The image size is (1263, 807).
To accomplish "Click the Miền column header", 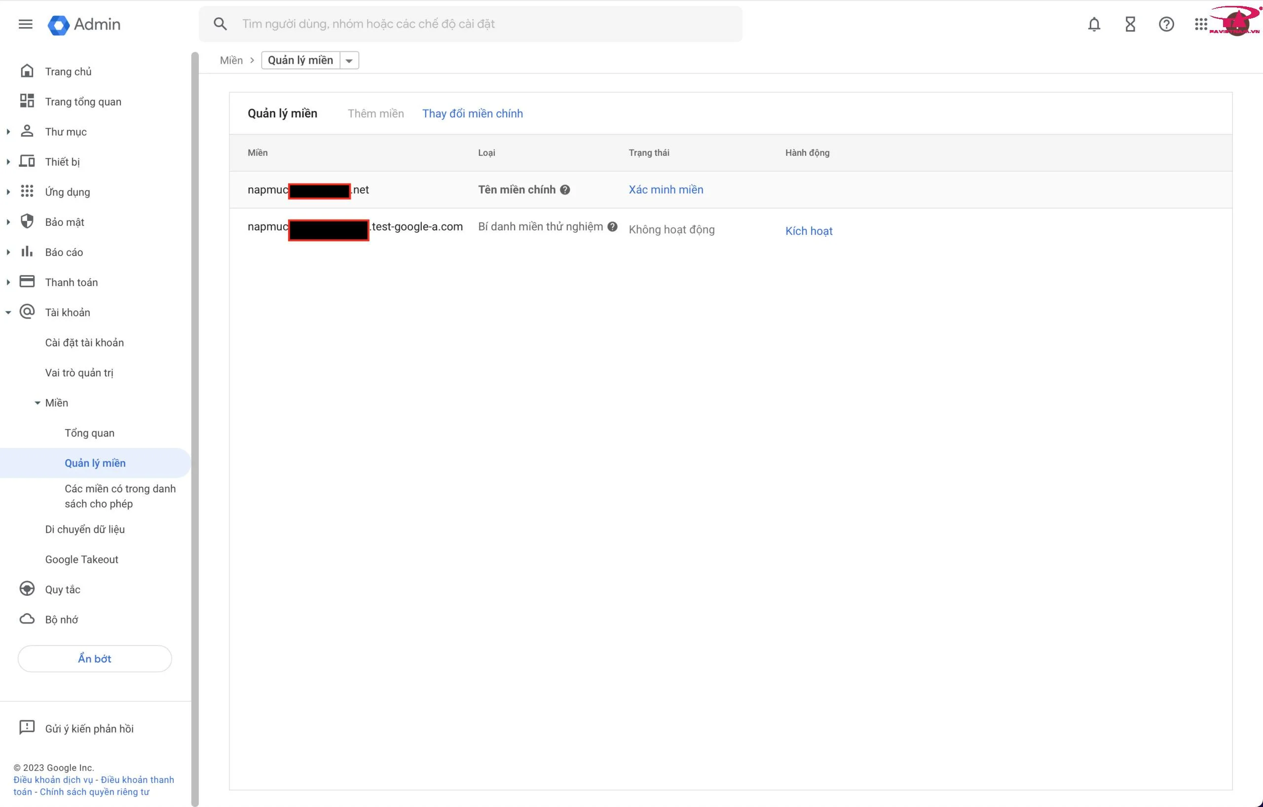I will point(258,152).
